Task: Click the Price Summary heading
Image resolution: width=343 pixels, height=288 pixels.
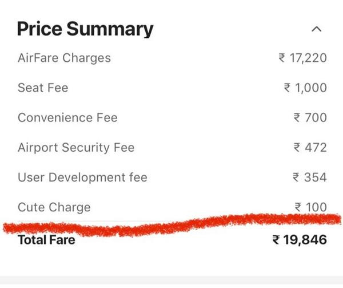Action: tap(85, 29)
